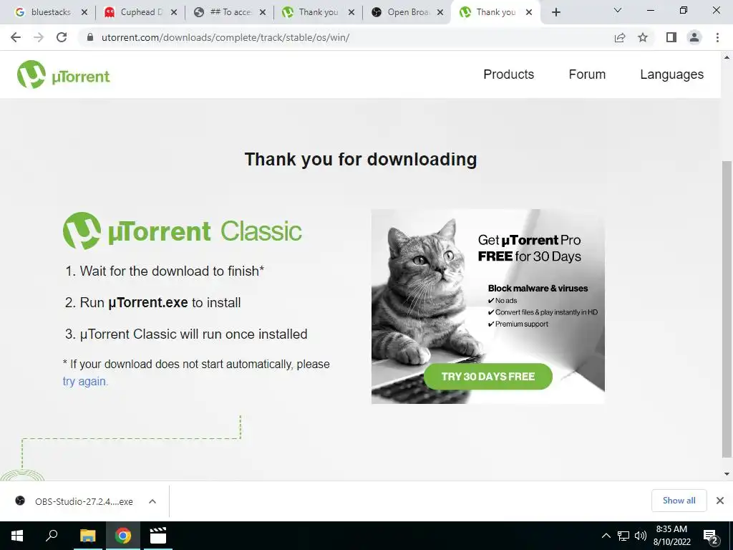This screenshot has height=550, width=733.
Task: Go back using the back arrow
Action: (16, 37)
